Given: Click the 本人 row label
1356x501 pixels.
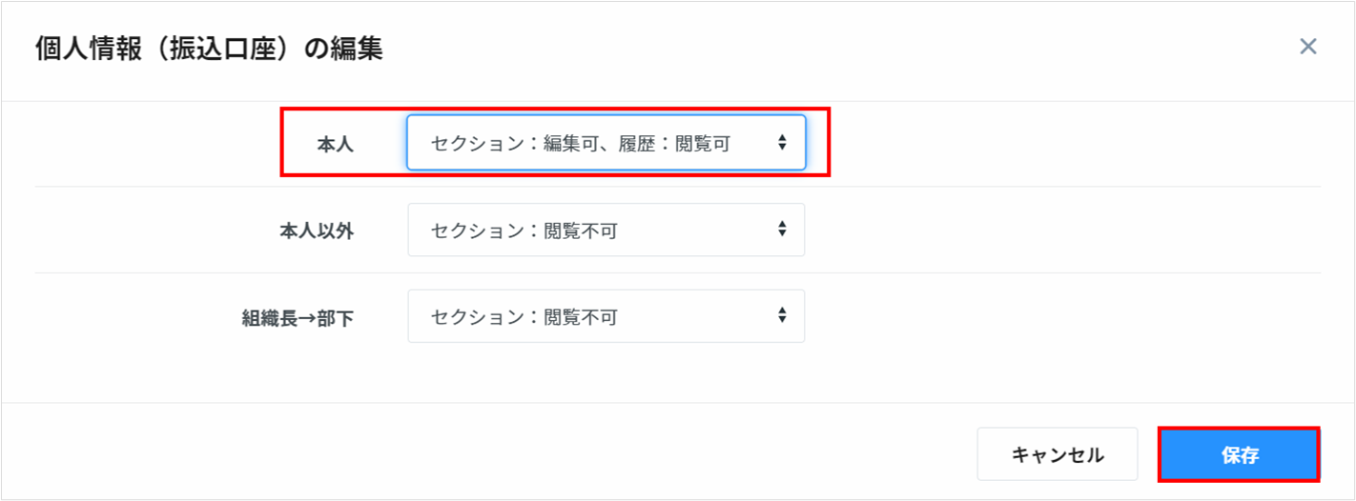Looking at the screenshot, I should 335,145.
